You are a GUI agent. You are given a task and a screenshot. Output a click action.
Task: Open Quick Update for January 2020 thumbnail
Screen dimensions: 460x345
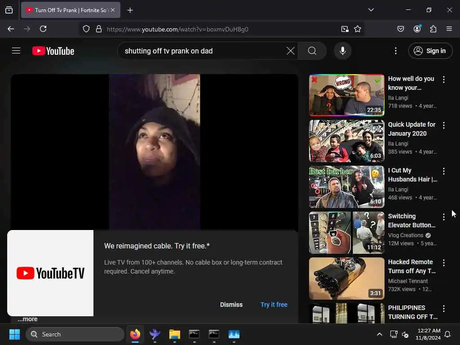tap(346, 141)
